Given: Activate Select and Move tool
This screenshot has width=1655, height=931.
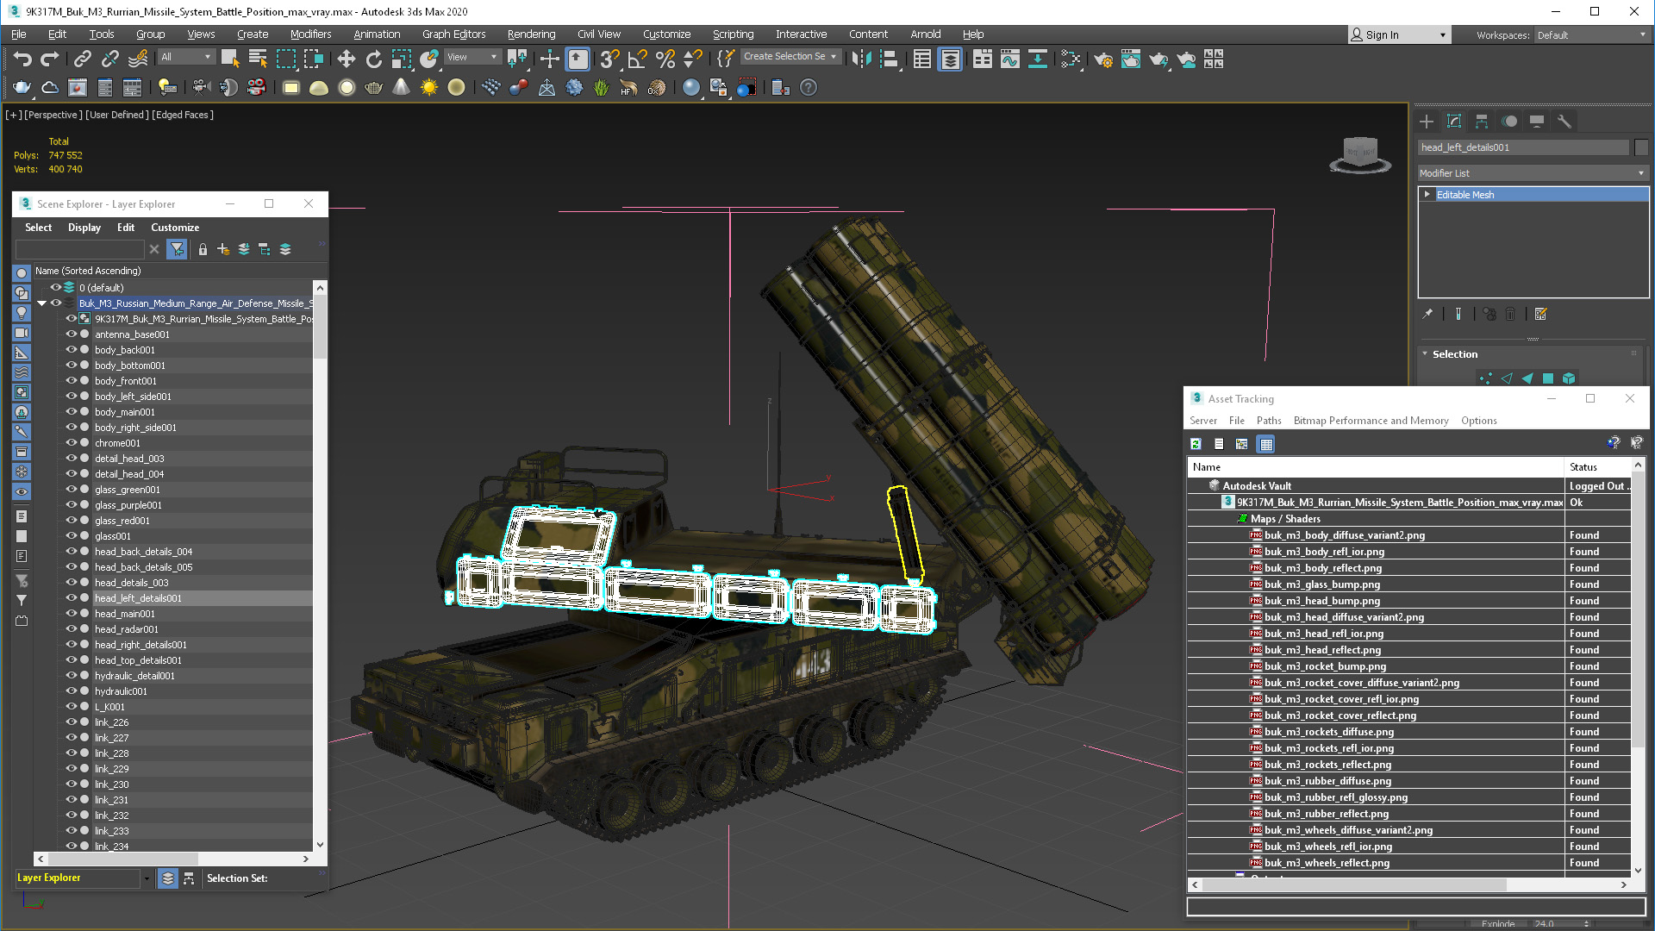Looking at the screenshot, I should [x=346, y=59].
